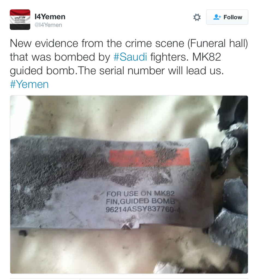The height and width of the screenshot is (280, 256).
Task: Click the black stripe of avatar flag
Action: [x=20, y=27]
